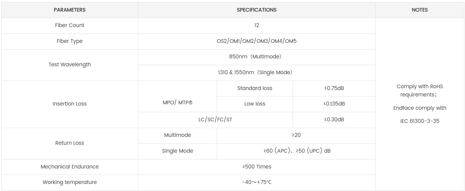Click the LC/SC/FC/ST connector cell
465x191 pixels.
215,120
